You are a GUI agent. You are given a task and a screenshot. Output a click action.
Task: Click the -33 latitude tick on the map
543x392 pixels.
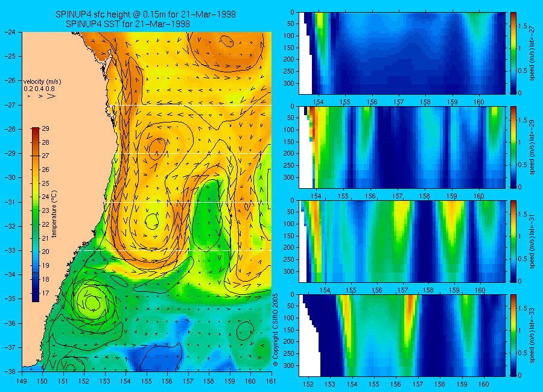(10, 250)
